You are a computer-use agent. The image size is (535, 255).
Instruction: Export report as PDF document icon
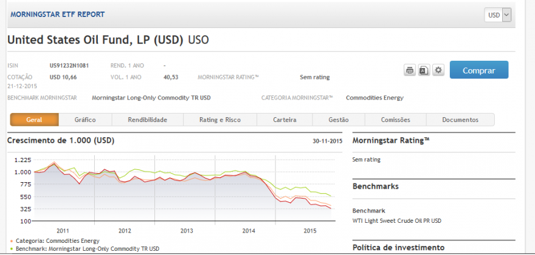click(424, 70)
